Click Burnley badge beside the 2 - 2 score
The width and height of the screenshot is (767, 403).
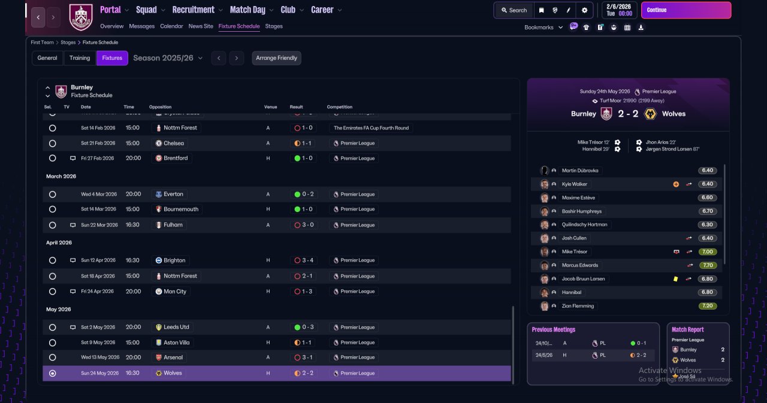click(x=606, y=114)
